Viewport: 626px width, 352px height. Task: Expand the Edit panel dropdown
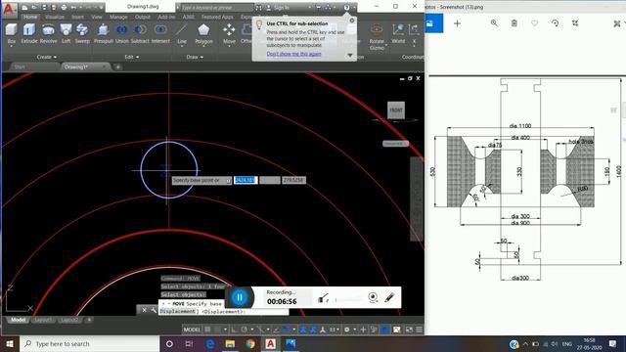(x=132, y=57)
